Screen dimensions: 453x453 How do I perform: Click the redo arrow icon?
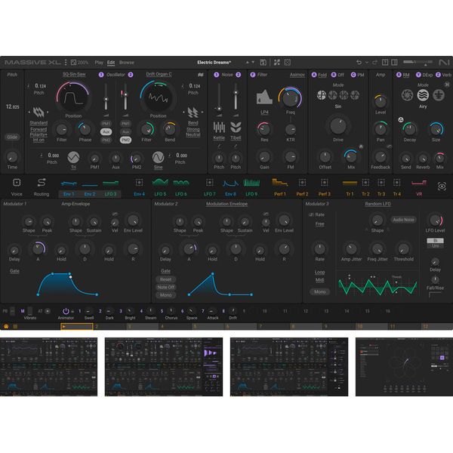(x=374, y=63)
